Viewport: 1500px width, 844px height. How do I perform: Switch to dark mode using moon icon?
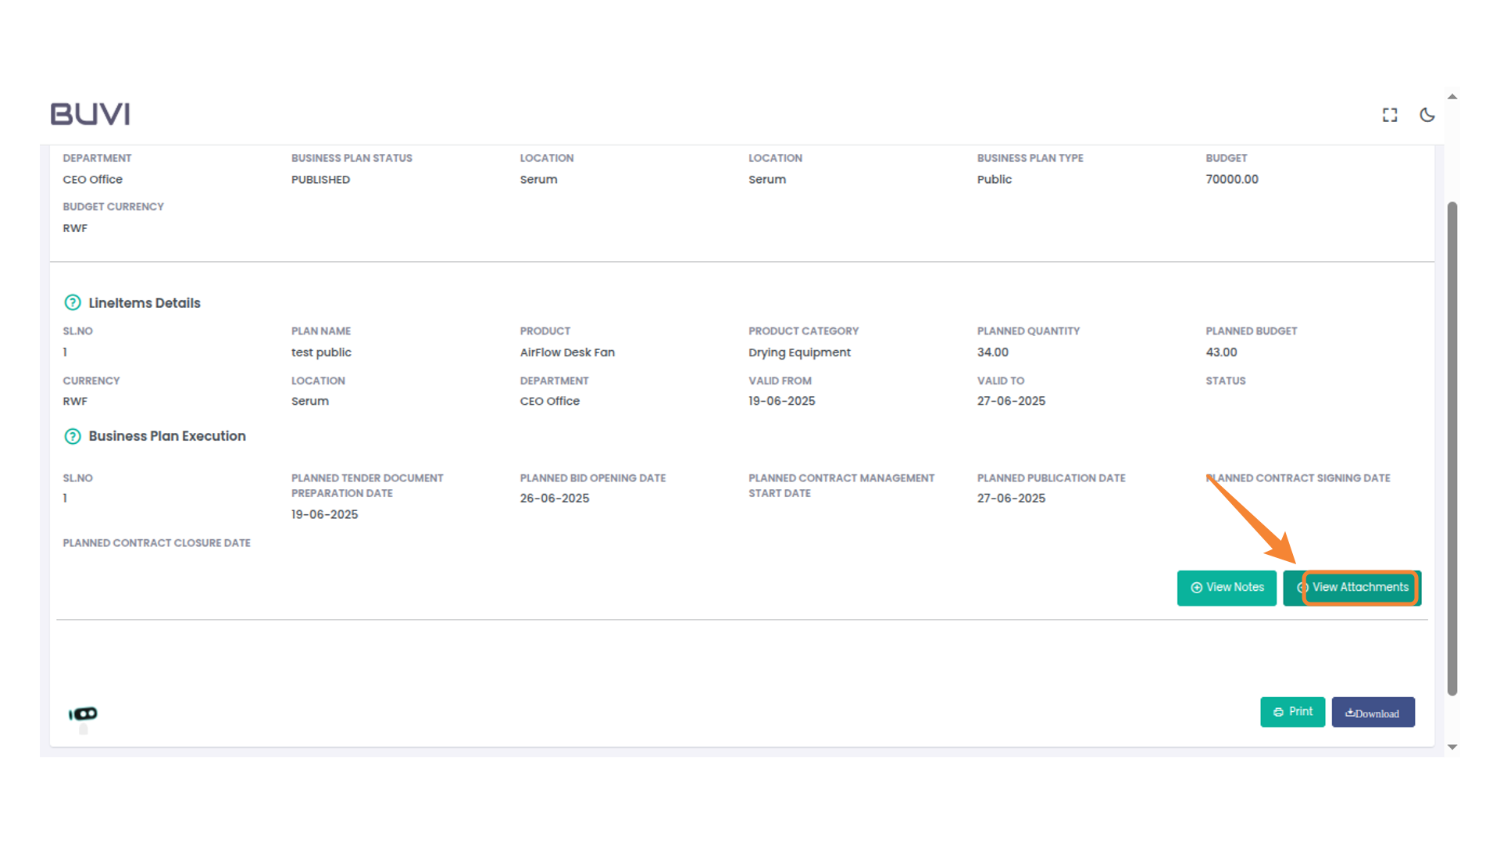pos(1427,115)
